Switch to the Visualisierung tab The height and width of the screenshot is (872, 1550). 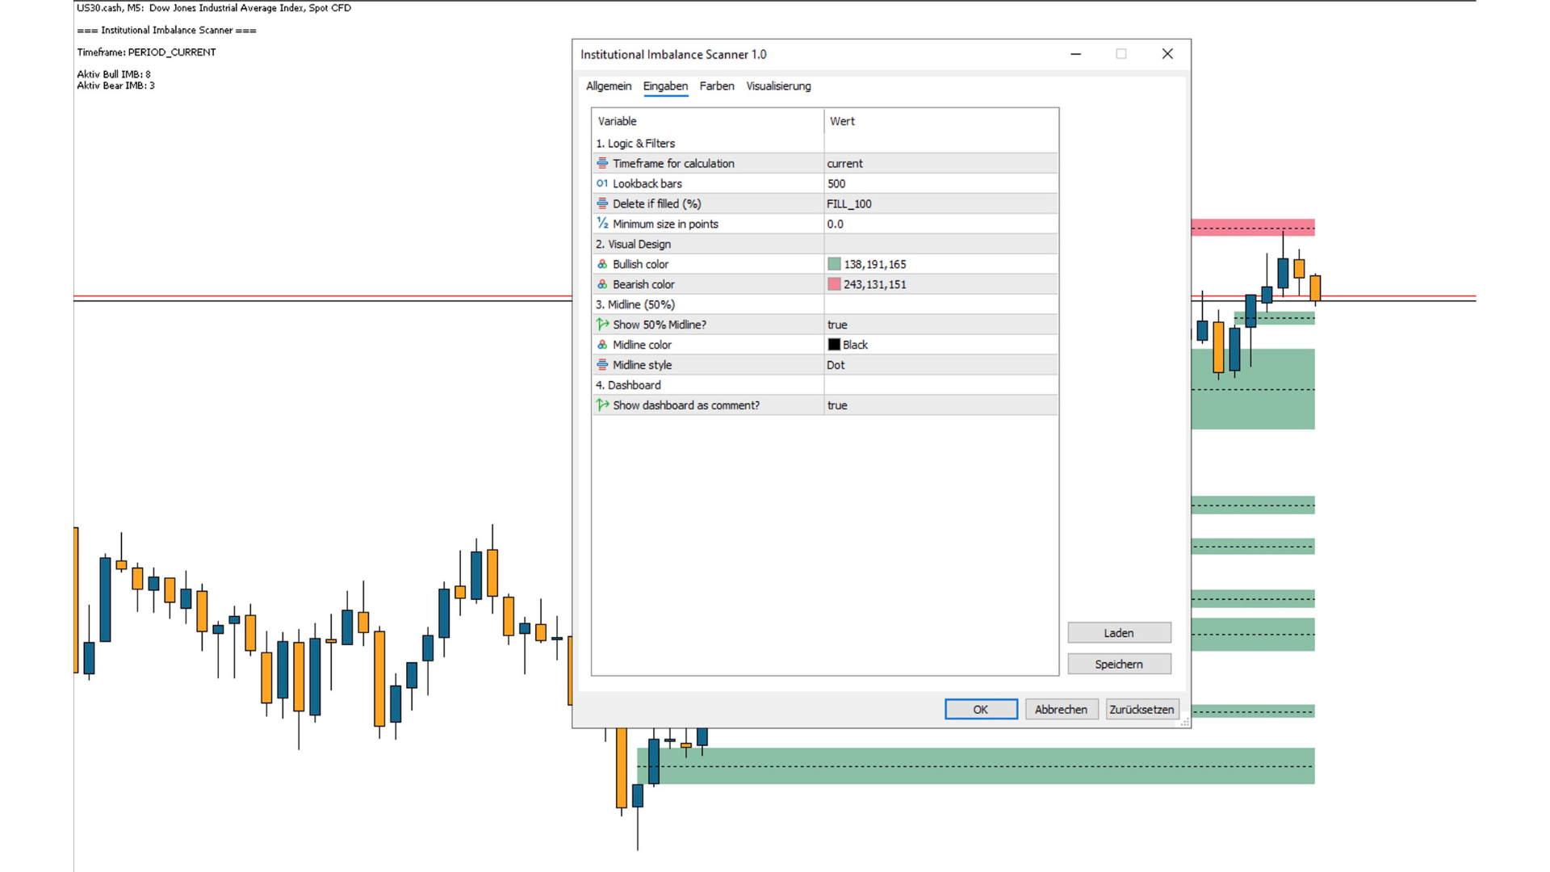[778, 86]
